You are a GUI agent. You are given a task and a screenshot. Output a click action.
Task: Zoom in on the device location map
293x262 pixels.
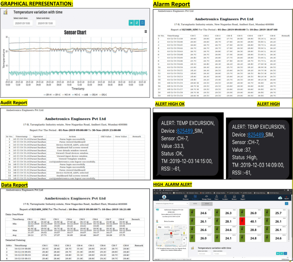pos(183,239)
